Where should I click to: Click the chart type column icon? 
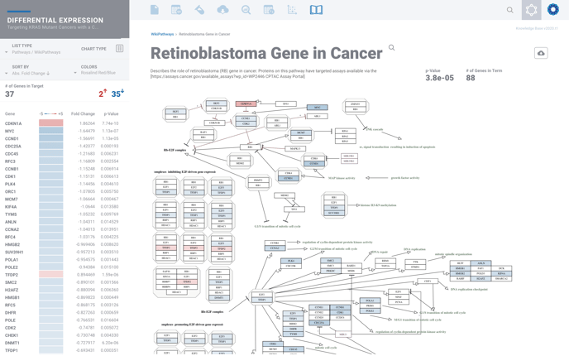[x=119, y=48]
